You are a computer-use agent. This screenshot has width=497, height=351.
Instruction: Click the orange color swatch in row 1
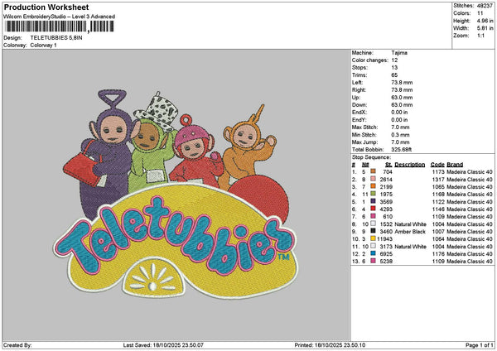pyautogui.click(x=374, y=171)
